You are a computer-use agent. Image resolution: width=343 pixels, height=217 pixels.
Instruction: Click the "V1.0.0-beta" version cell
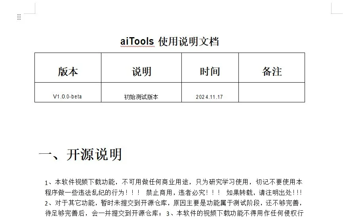(67, 96)
